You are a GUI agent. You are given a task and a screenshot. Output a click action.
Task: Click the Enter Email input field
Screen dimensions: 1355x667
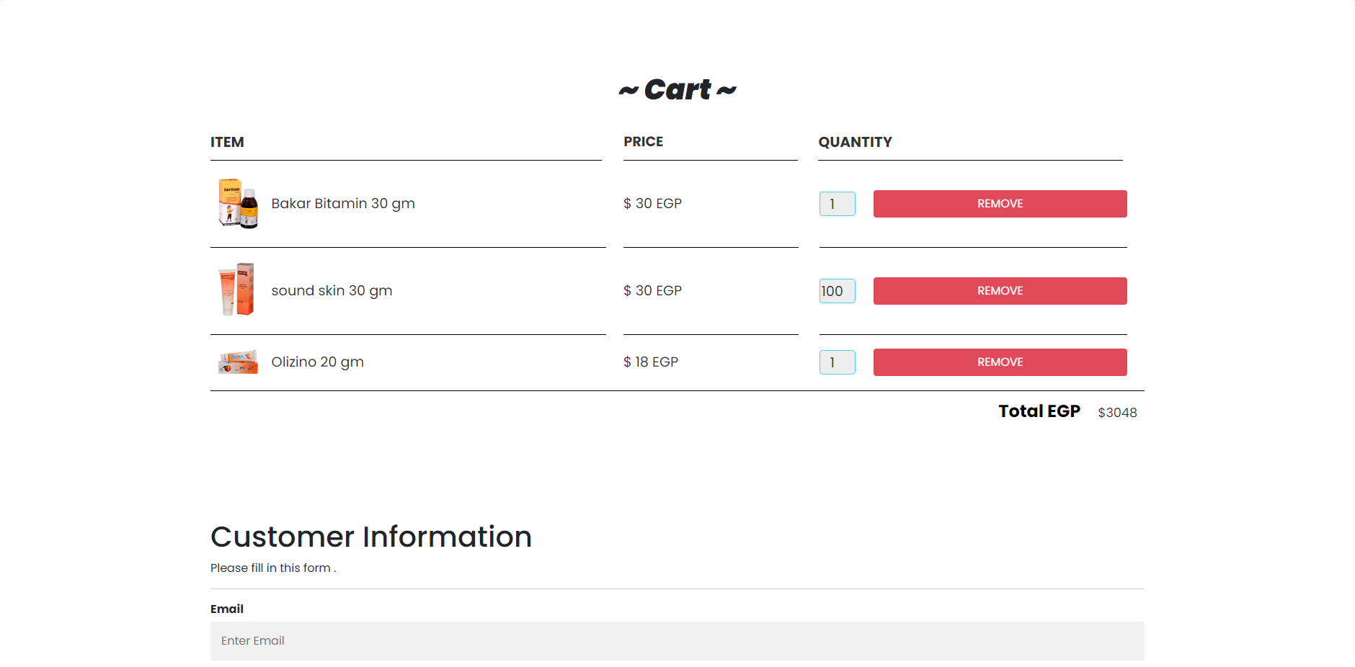[x=677, y=641]
